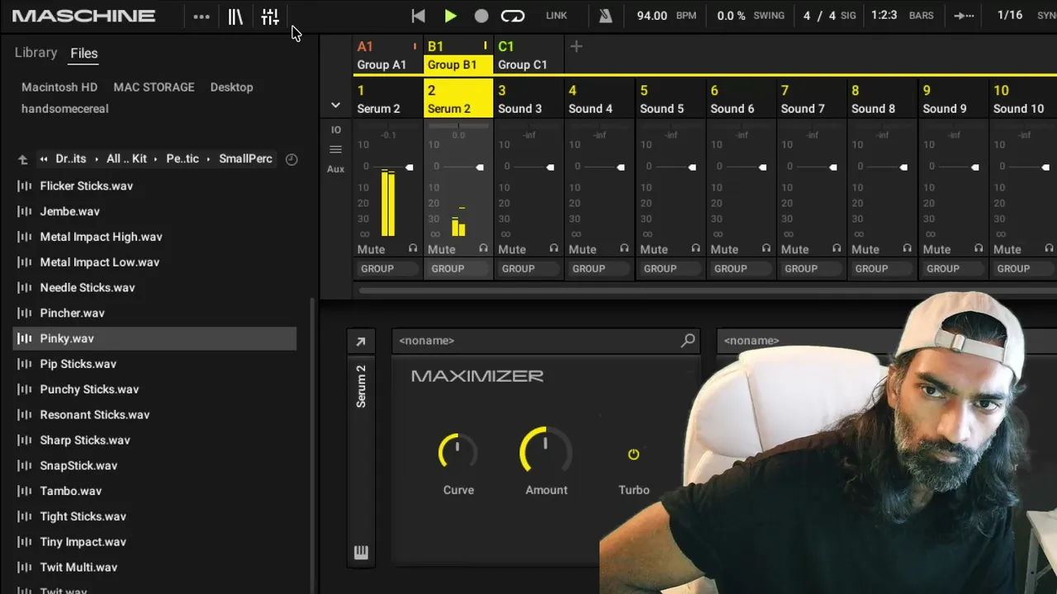The width and height of the screenshot is (1057, 594).
Task: Click the restart transport button
Action: tap(418, 16)
